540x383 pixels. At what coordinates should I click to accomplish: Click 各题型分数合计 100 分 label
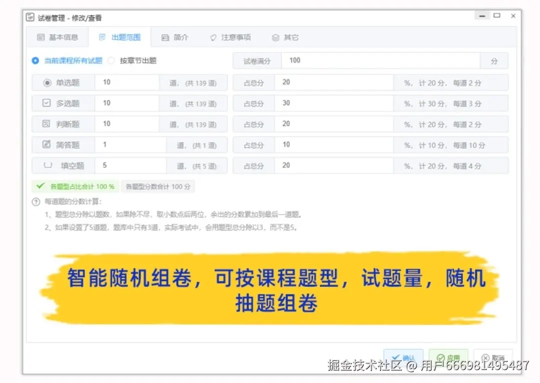(x=158, y=186)
